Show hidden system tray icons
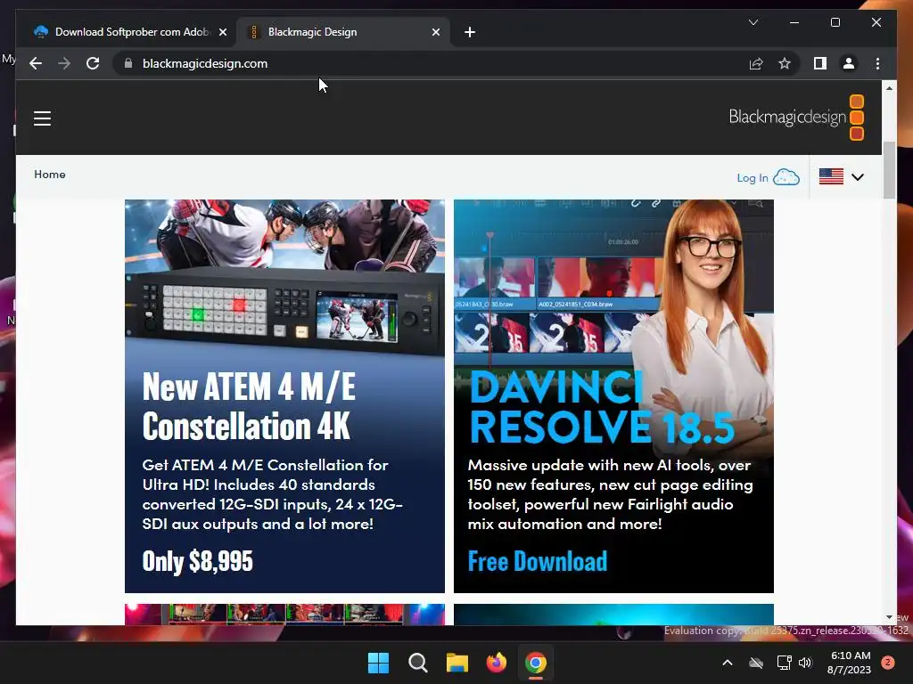Screen dimensions: 913x684 (728, 663)
